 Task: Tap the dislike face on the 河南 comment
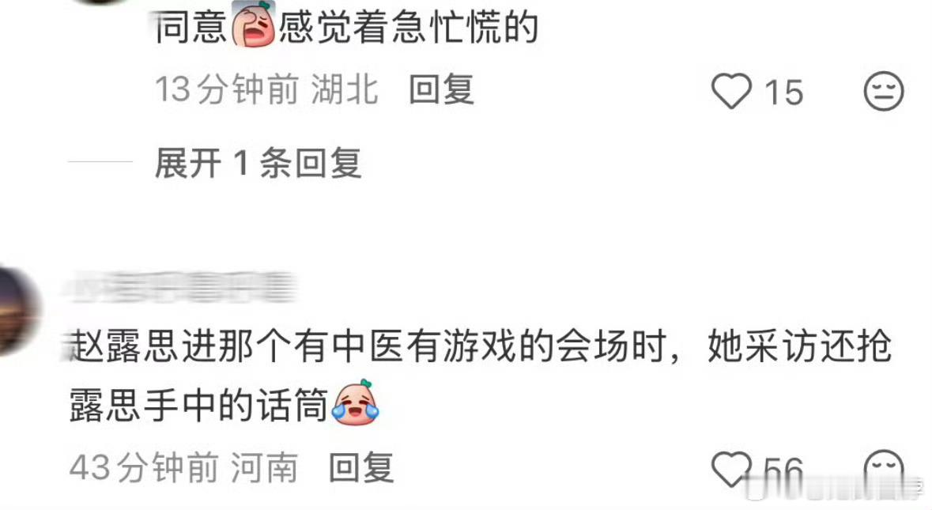[883, 470]
